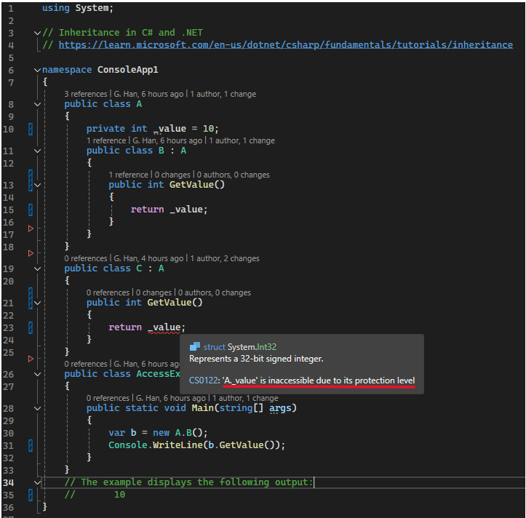This screenshot has height=518, width=526.
Task: Open 'G. Han, 6 hours ago' above class A
Action: click(148, 94)
